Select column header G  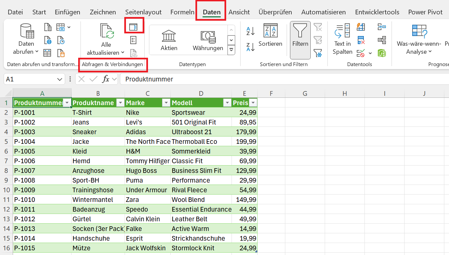305,93
